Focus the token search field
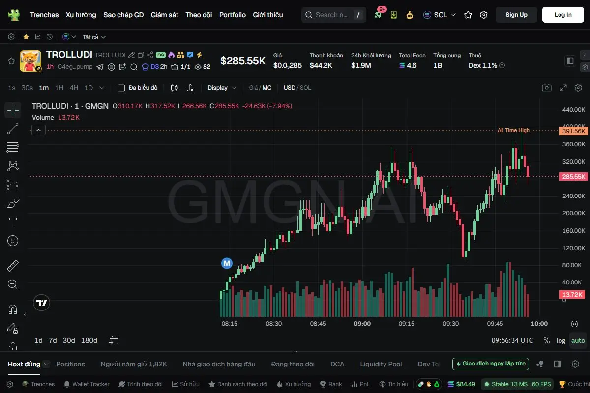This screenshot has width=590, height=393. click(333, 15)
